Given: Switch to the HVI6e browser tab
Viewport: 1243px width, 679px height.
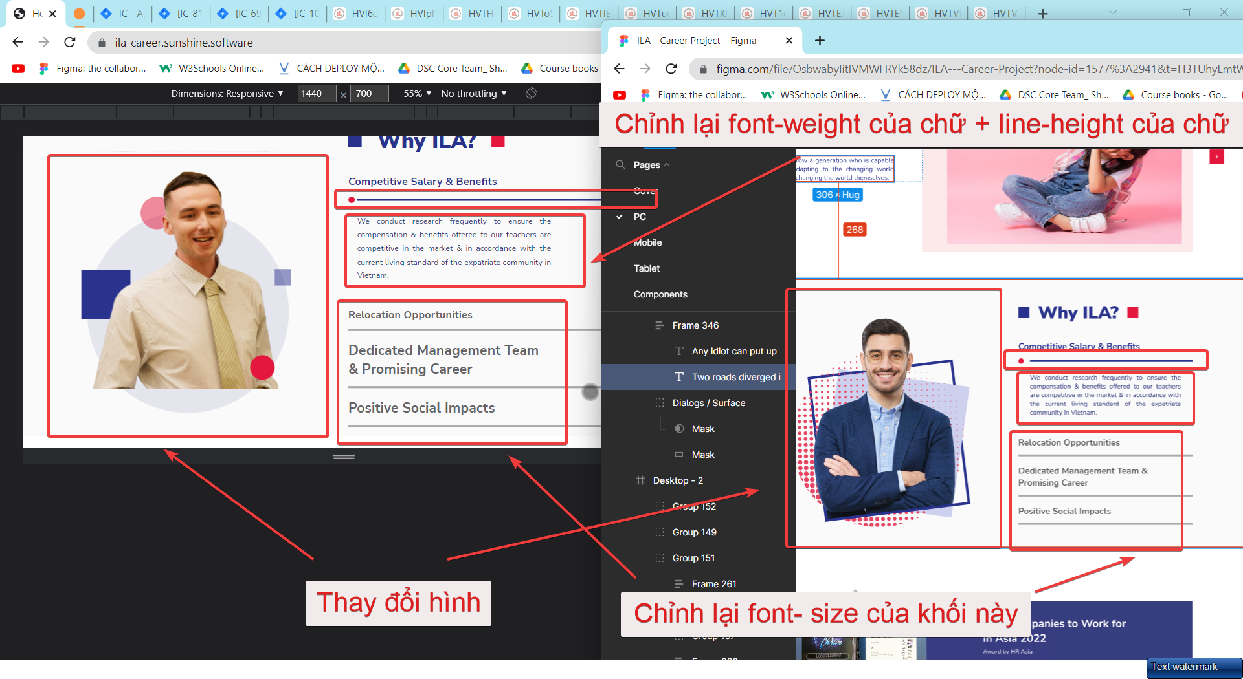Looking at the screenshot, I should [356, 14].
